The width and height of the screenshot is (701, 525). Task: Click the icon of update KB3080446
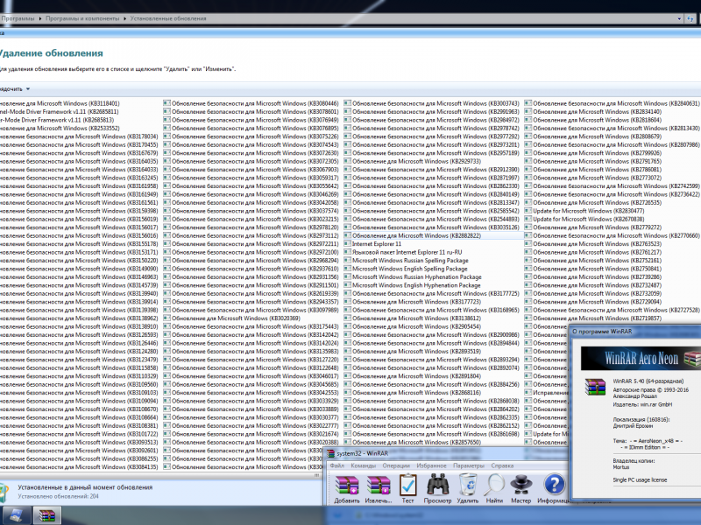(166, 103)
